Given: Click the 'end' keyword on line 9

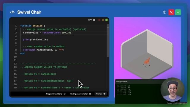Looking at the screenshot, I should 22,53.
